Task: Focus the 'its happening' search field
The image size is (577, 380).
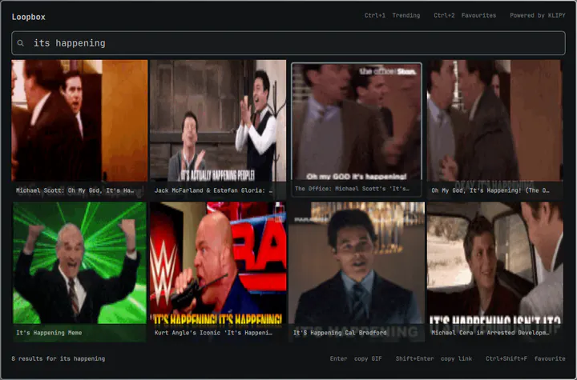Action: click(288, 43)
